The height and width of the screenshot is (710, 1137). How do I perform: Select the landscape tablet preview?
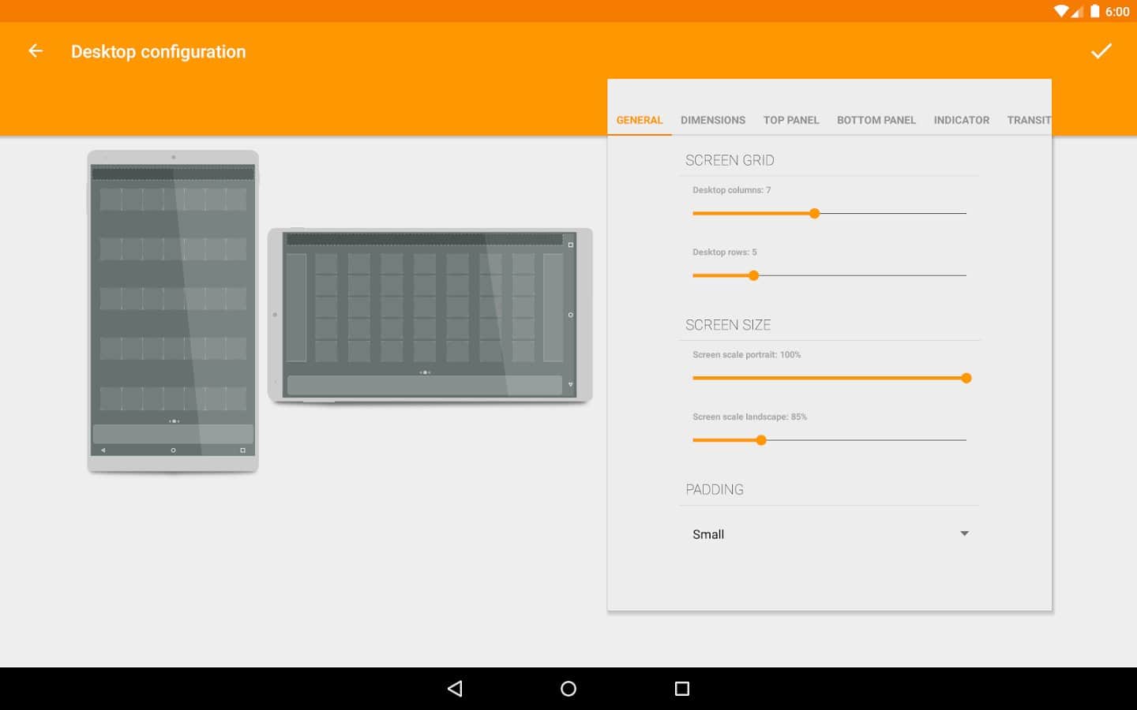tap(430, 316)
